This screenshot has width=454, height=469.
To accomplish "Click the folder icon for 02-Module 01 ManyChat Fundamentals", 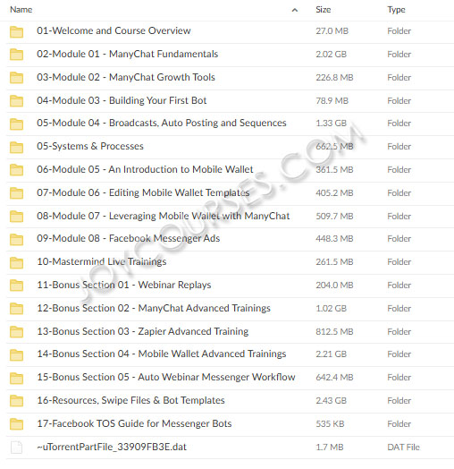I will [x=16, y=55].
